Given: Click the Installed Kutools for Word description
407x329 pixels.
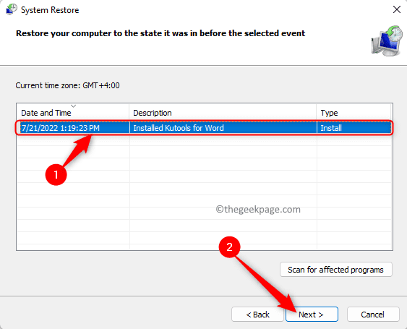Looking at the screenshot, I should pyautogui.click(x=179, y=128).
